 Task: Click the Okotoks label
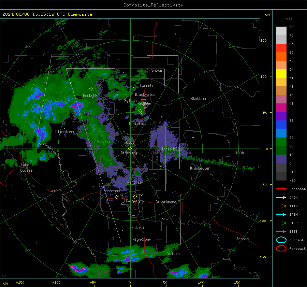point(136,228)
